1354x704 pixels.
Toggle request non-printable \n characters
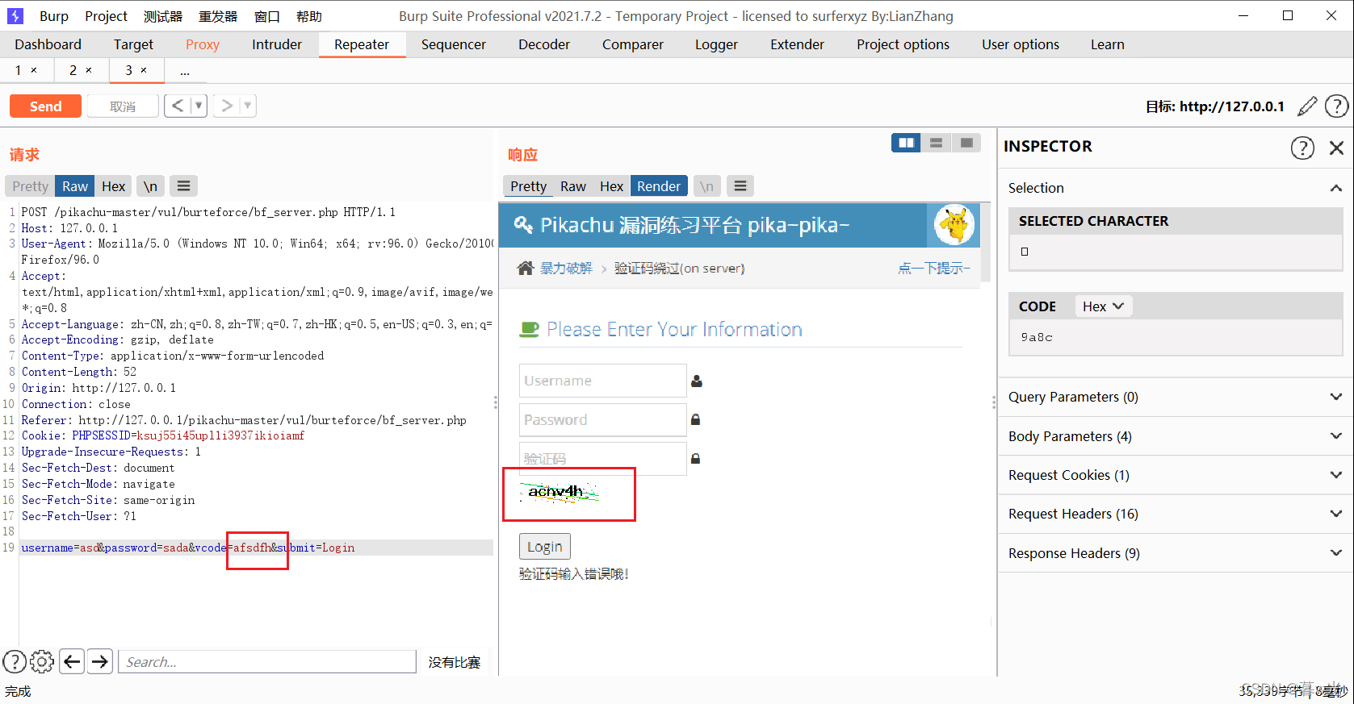pos(150,186)
